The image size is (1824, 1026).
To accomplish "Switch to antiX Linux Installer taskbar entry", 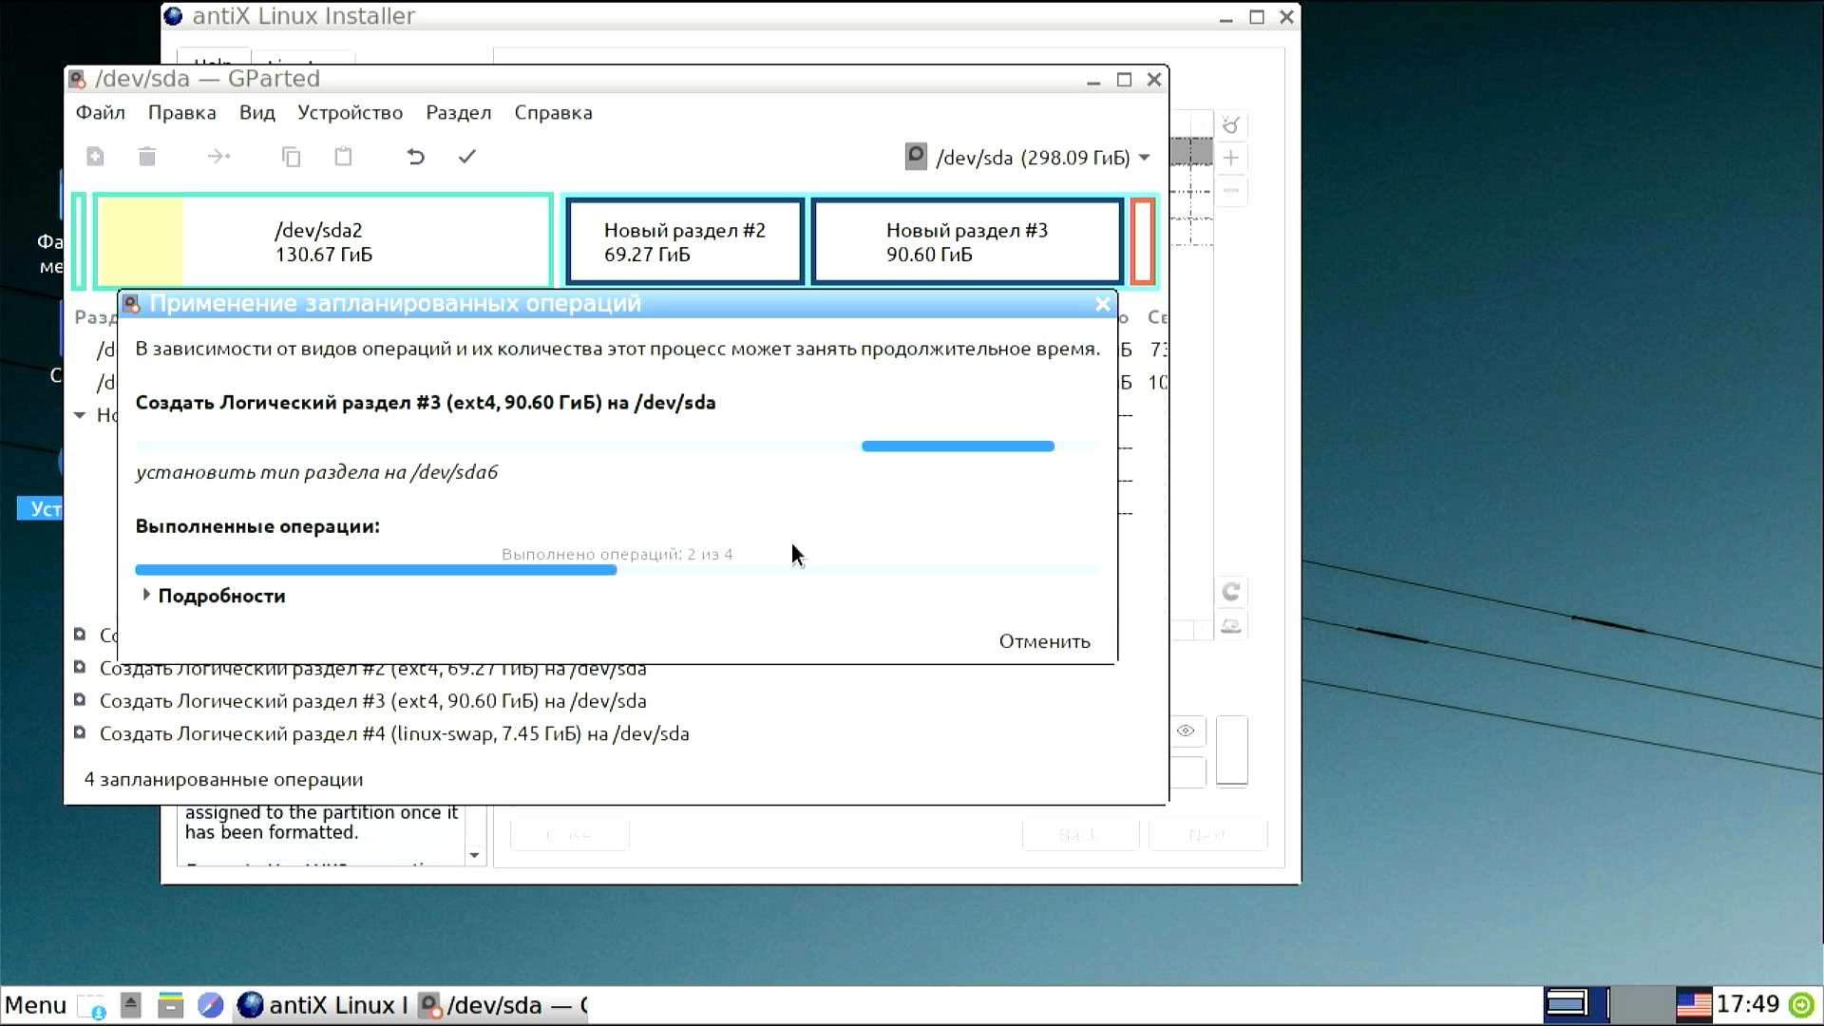I will [322, 1005].
